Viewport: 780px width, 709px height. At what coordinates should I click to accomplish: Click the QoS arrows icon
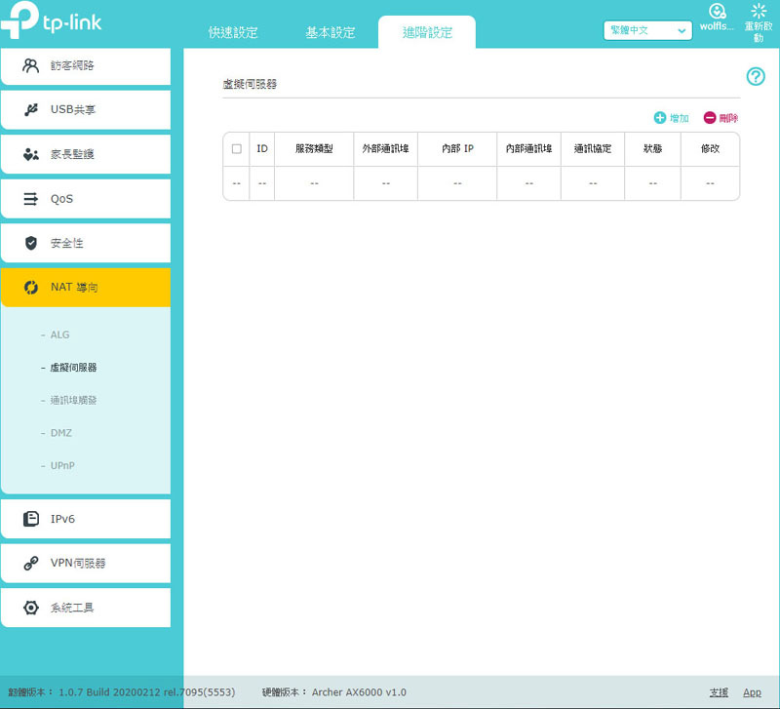pyautogui.click(x=31, y=199)
